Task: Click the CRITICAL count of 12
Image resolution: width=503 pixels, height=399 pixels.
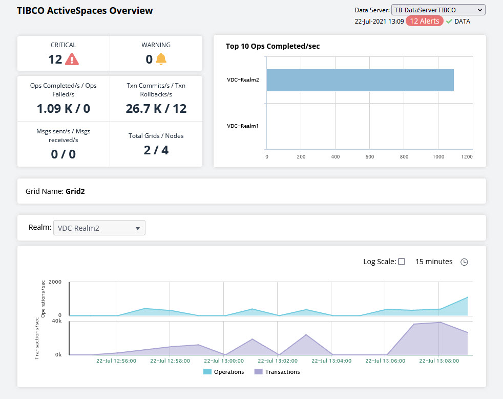Action: pyautogui.click(x=55, y=59)
